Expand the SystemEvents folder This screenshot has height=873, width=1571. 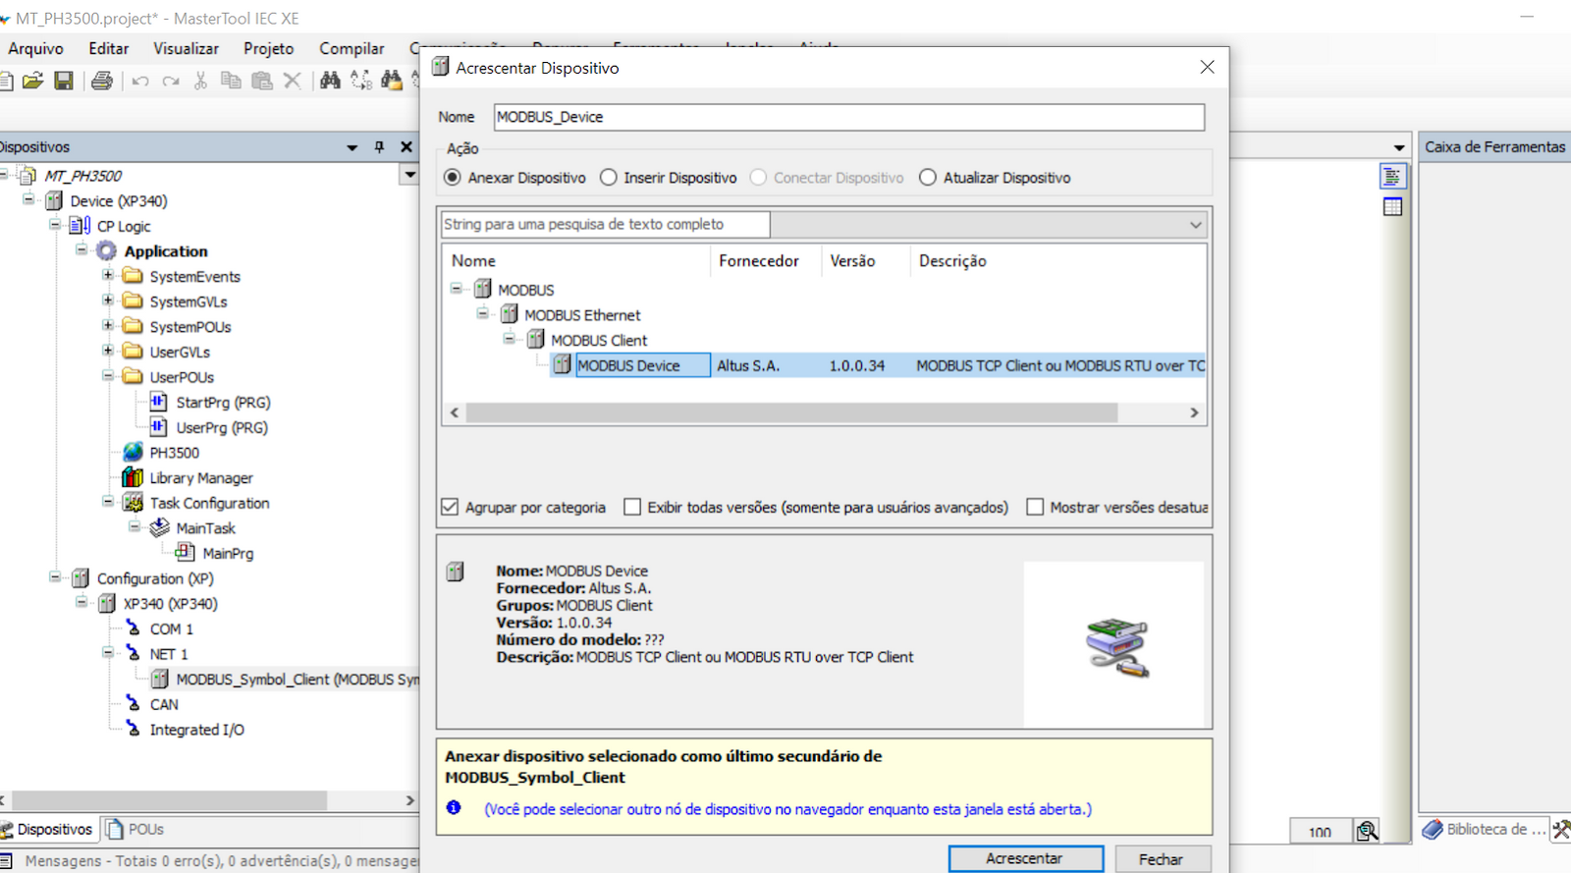[x=108, y=276]
